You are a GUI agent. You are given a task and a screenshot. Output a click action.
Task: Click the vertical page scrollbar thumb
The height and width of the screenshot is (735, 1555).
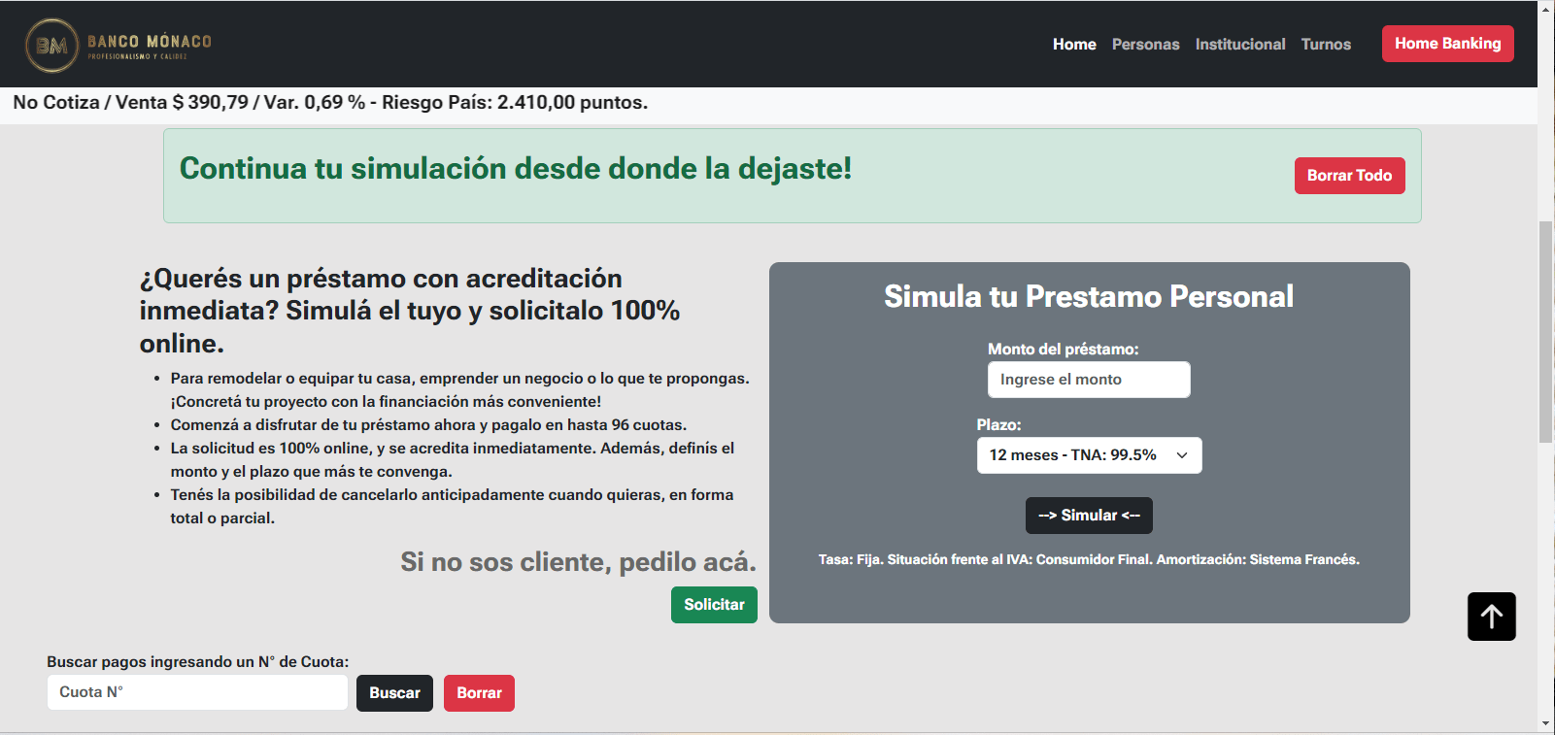click(1545, 330)
